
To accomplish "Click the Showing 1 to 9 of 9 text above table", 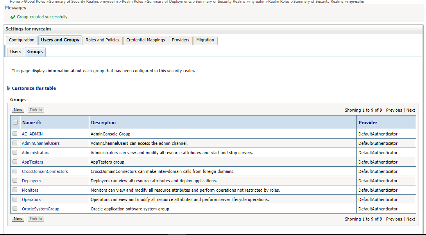I will (363, 110).
